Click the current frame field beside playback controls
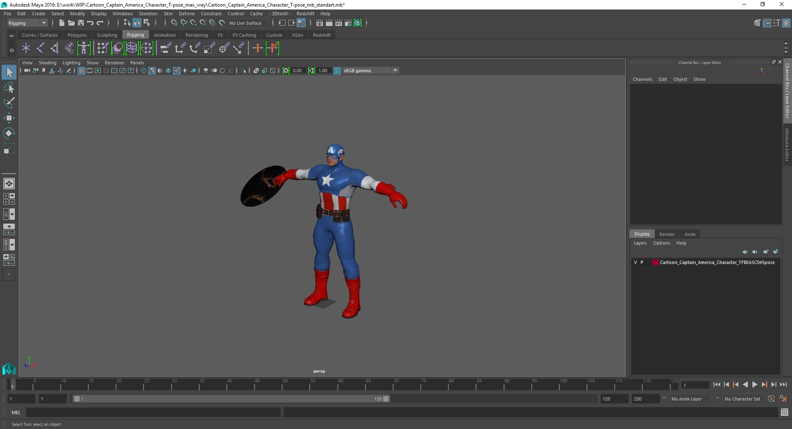The image size is (792, 429). [695, 385]
